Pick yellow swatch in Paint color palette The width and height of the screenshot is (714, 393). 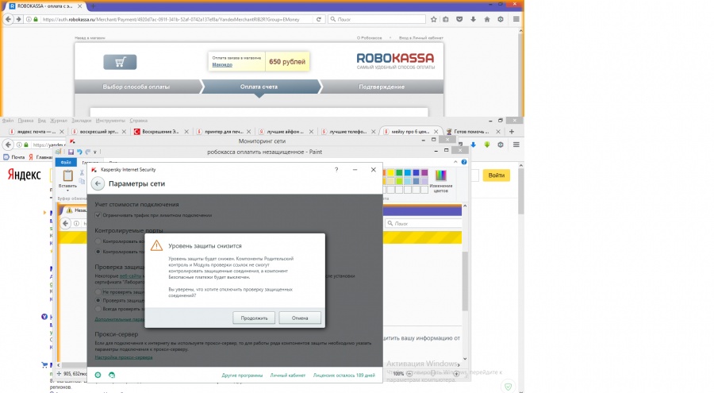[390, 173]
